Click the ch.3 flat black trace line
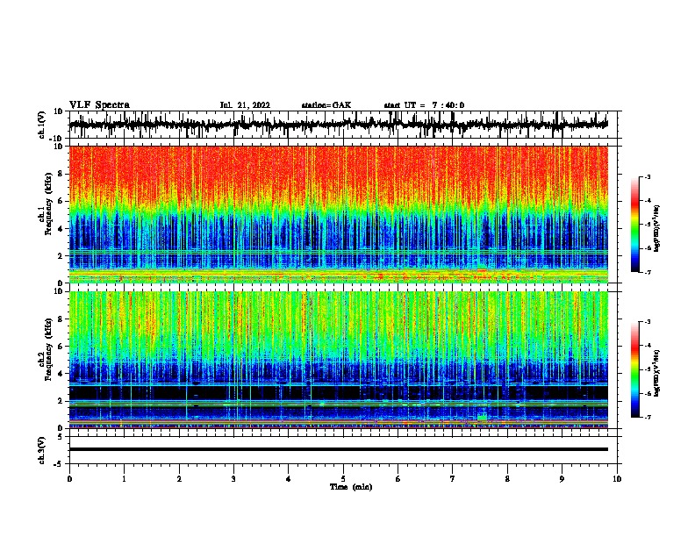 (338, 449)
